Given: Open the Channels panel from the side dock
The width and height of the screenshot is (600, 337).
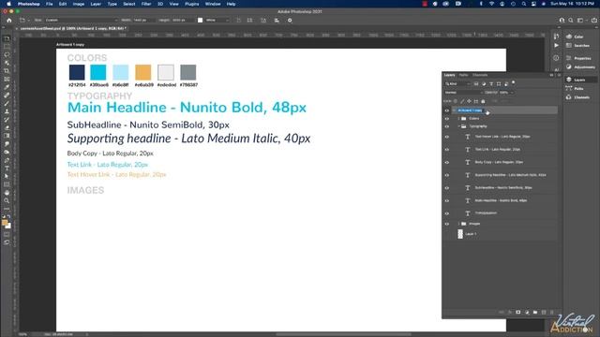Looking at the screenshot, I should tap(577, 97).
